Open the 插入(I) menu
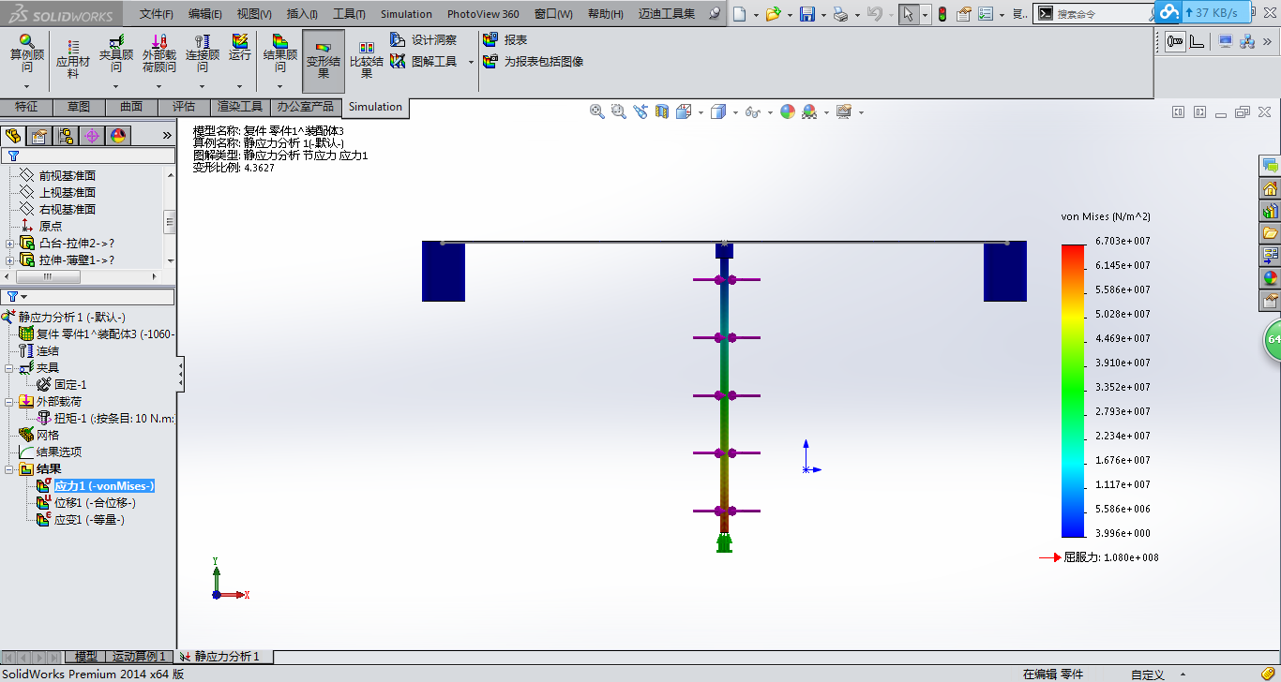 (302, 14)
